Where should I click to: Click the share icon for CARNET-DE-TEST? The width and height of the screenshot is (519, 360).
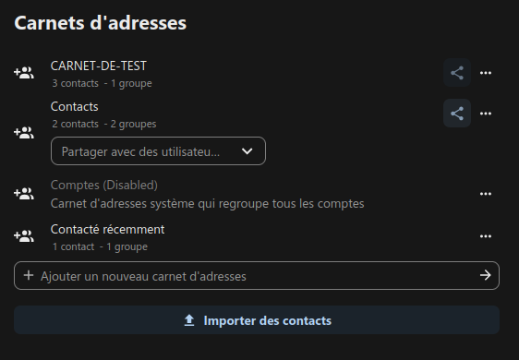coord(457,73)
